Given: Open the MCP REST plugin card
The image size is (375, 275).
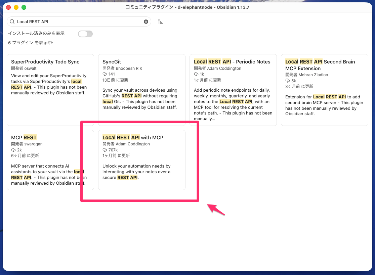Looking at the screenshot, I should [x=50, y=160].
